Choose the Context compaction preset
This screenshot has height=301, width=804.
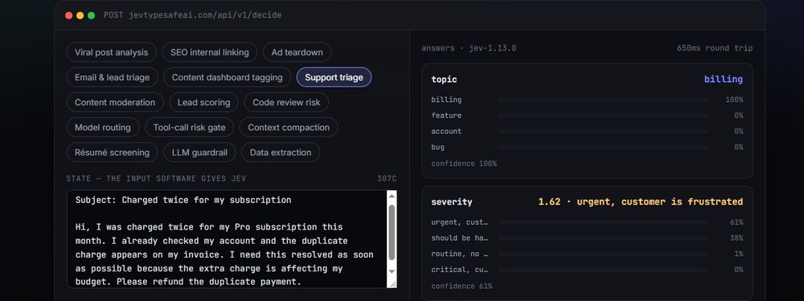pos(289,128)
